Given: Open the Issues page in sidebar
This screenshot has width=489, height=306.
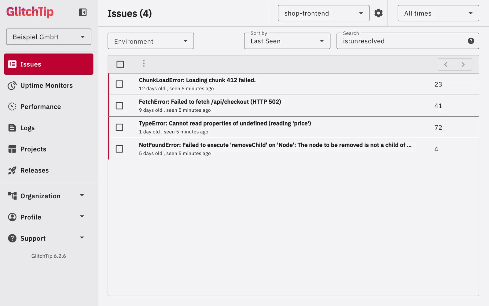Looking at the screenshot, I should coord(49,64).
